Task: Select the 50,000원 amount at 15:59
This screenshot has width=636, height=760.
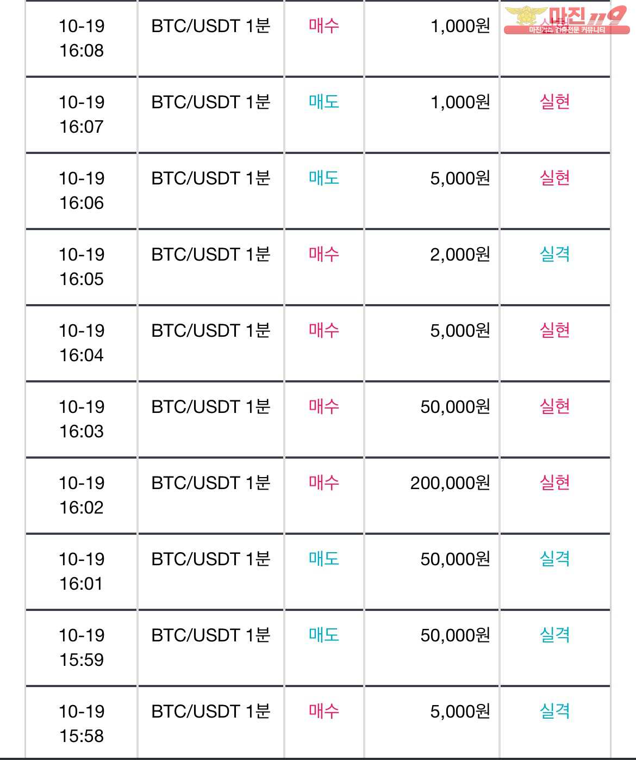Action: point(456,635)
